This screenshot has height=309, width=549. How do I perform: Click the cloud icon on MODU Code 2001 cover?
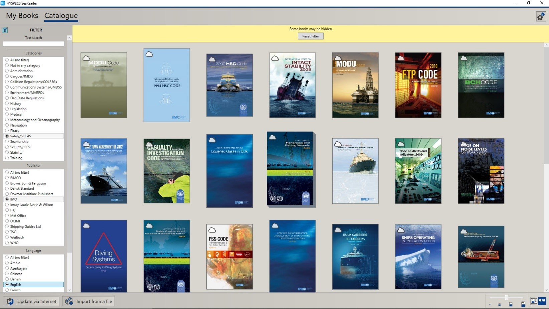point(86,58)
